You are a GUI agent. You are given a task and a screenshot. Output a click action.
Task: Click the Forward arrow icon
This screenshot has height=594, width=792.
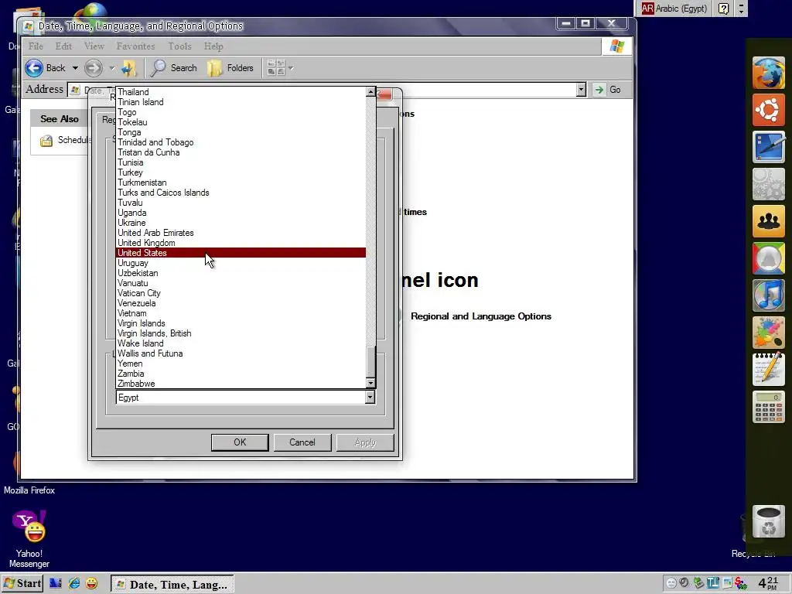click(93, 68)
